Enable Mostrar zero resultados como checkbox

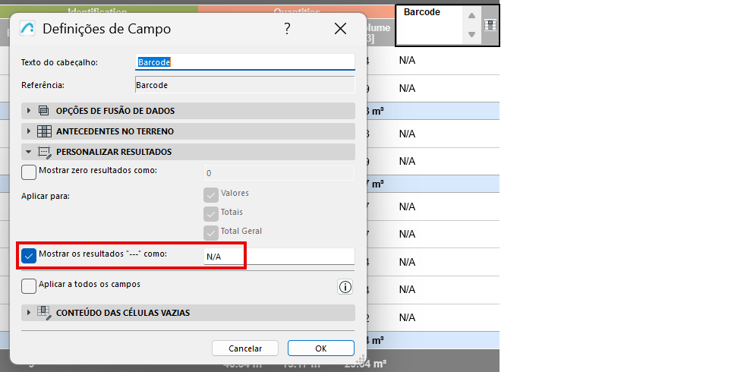click(x=29, y=172)
